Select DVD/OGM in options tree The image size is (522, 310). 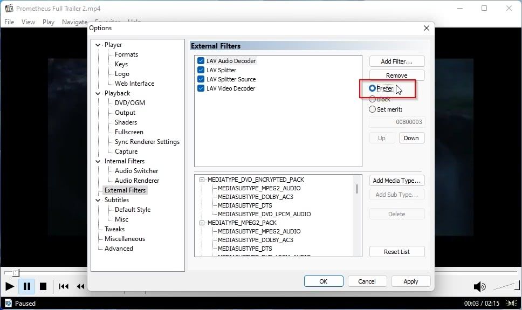pyautogui.click(x=130, y=103)
